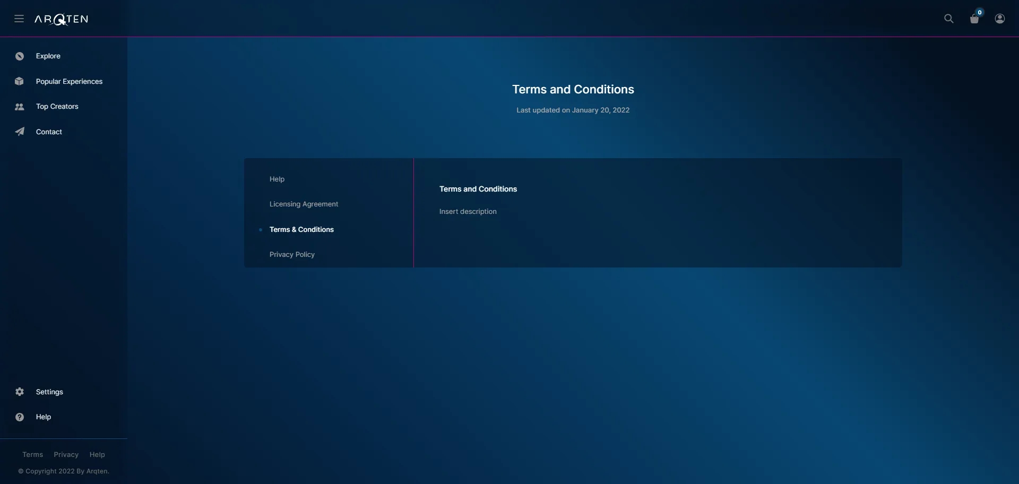Click Terms footer link
The width and height of the screenshot is (1019, 484).
32,455
